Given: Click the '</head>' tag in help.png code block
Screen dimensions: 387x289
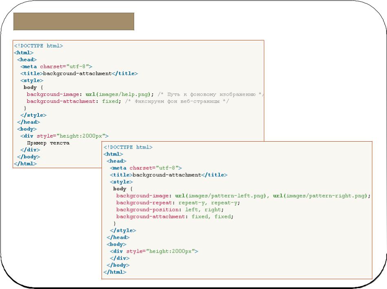Looking at the screenshot, I should [29, 122].
